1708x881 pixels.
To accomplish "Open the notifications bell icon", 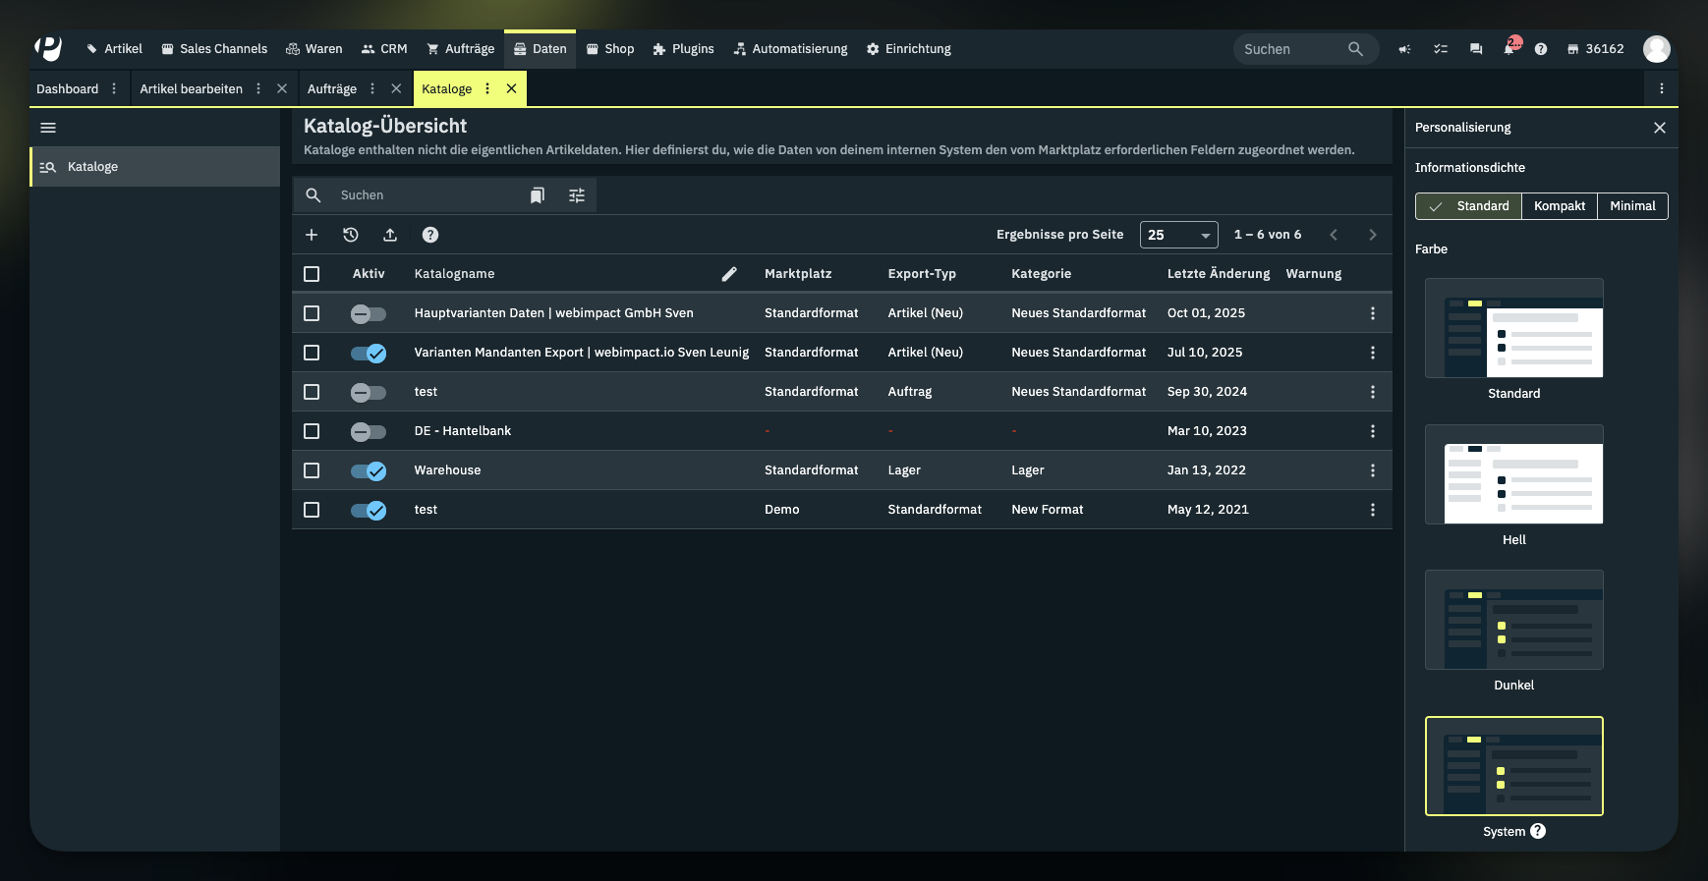I will (x=1509, y=49).
